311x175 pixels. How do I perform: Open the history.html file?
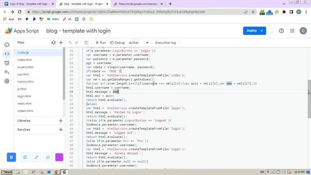click(x=38, y=82)
